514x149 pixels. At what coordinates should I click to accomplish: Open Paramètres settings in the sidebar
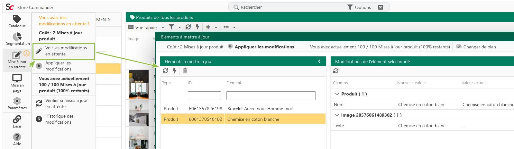[x=17, y=103]
